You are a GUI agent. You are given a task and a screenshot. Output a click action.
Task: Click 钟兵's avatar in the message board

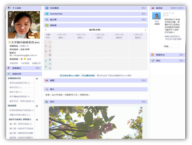click(x=156, y=16)
